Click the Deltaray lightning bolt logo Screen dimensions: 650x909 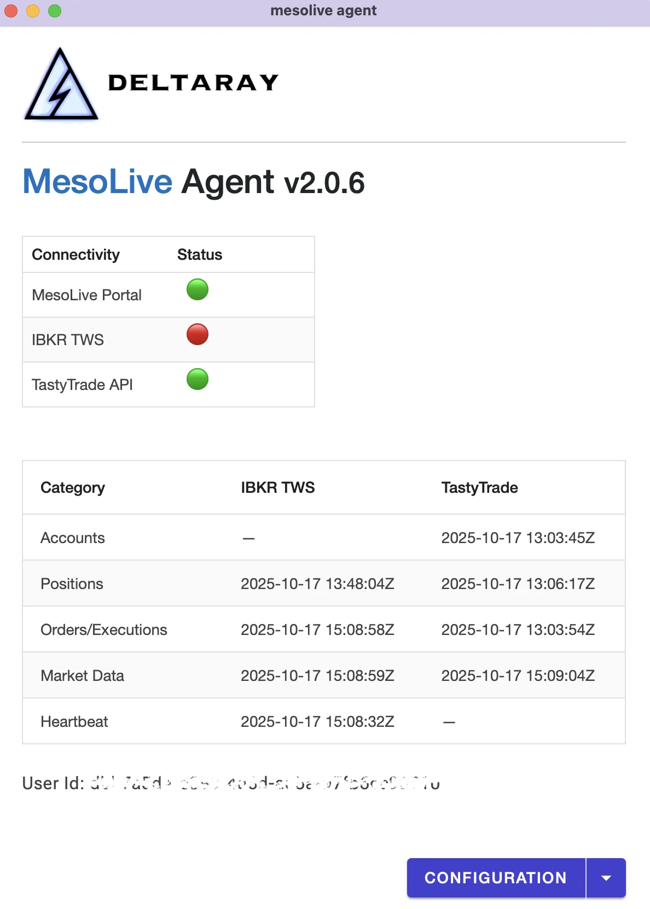(60, 83)
